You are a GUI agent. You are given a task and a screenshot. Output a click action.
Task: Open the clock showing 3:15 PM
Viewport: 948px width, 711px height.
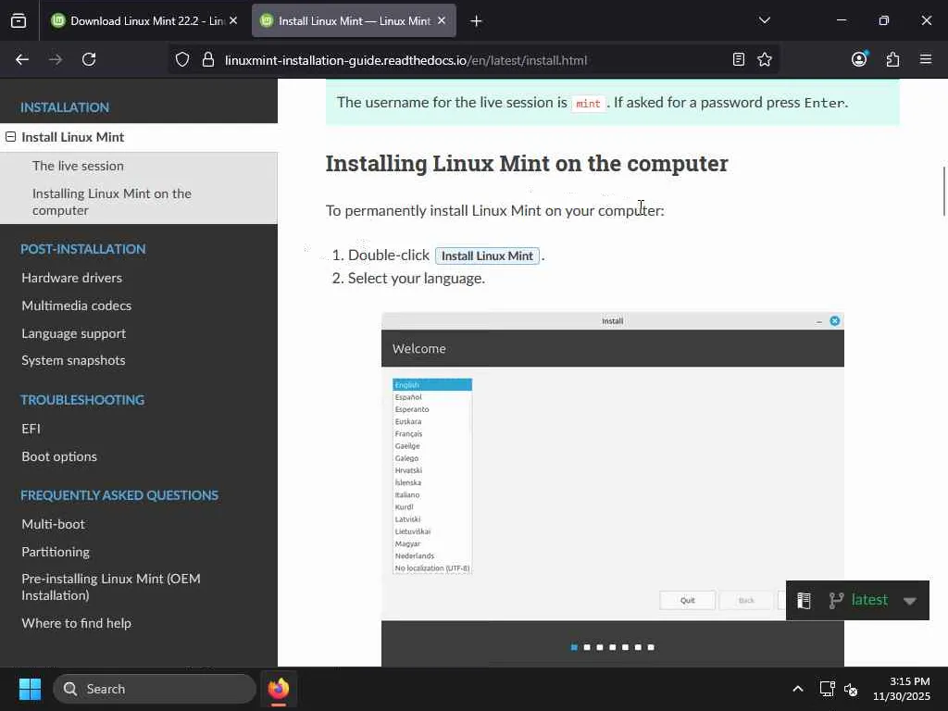pos(902,689)
